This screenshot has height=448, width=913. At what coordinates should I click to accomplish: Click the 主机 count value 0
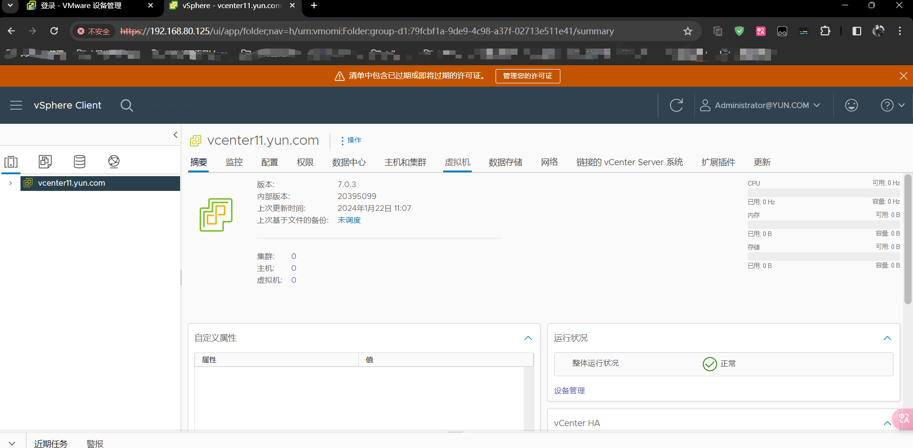(294, 269)
